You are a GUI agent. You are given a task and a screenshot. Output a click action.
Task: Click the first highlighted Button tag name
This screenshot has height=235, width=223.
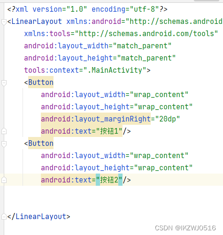tap(41, 82)
